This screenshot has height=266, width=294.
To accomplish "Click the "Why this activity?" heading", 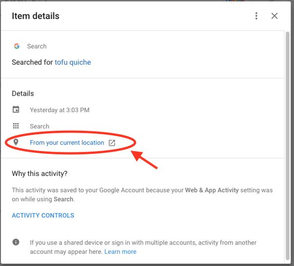I will pyautogui.click(x=40, y=173).
